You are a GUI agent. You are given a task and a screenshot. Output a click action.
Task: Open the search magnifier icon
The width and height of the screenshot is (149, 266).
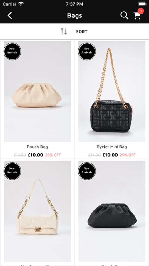pyautogui.click(x=125, y=15)
